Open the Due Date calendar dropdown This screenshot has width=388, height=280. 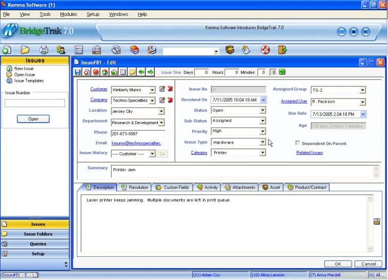click(363, 114)
